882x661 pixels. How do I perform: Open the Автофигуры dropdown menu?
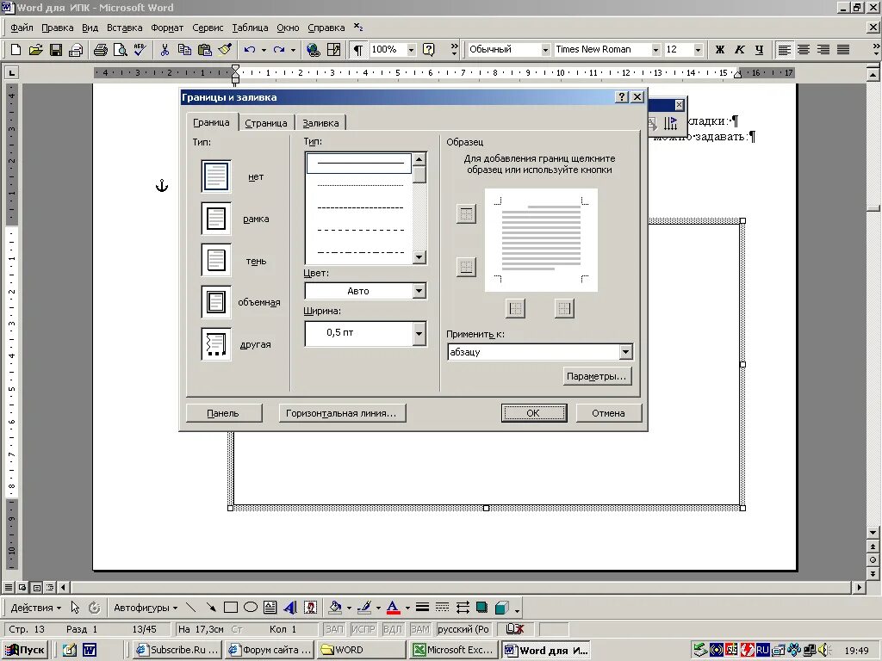[146, 608]
